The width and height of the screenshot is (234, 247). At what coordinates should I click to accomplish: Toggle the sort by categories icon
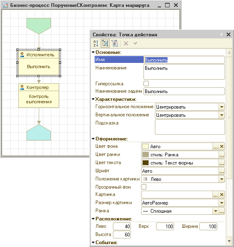105,43
